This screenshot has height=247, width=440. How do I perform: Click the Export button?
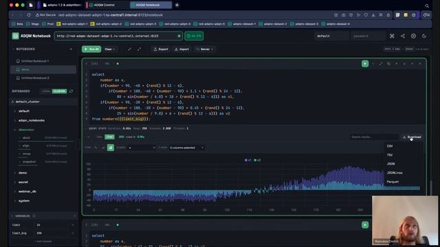(161, 49)
